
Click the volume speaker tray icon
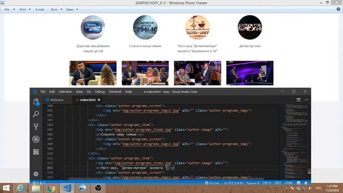[x=310, y=188]
